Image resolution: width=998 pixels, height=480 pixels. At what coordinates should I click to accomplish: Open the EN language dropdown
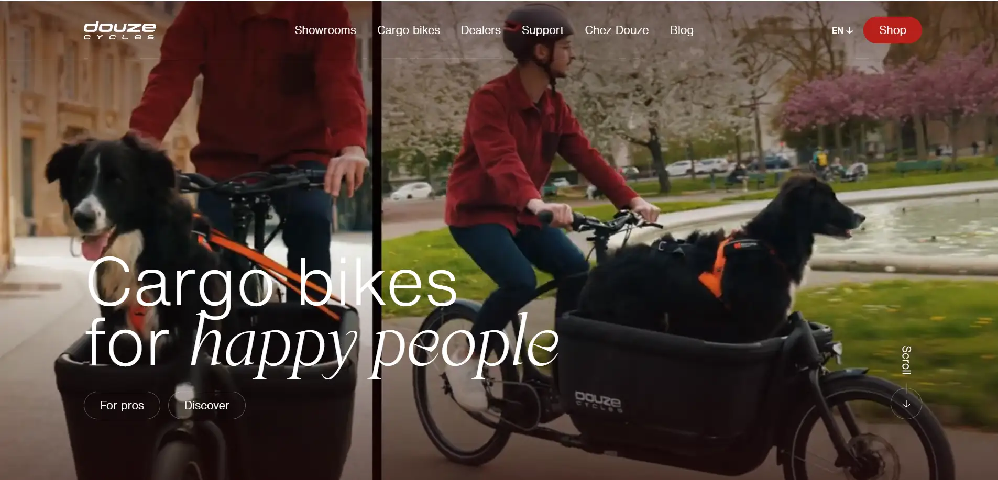click(x=842, y=30)
